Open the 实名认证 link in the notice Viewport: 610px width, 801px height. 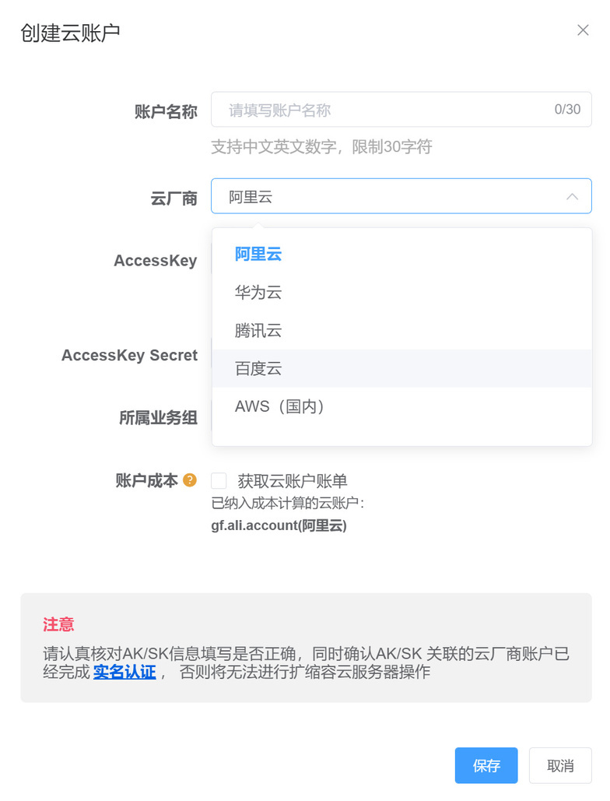coord(124,672)
